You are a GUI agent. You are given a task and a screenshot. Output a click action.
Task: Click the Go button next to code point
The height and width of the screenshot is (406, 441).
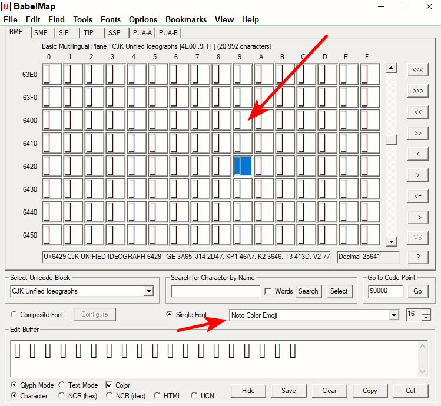click(417, 291)
